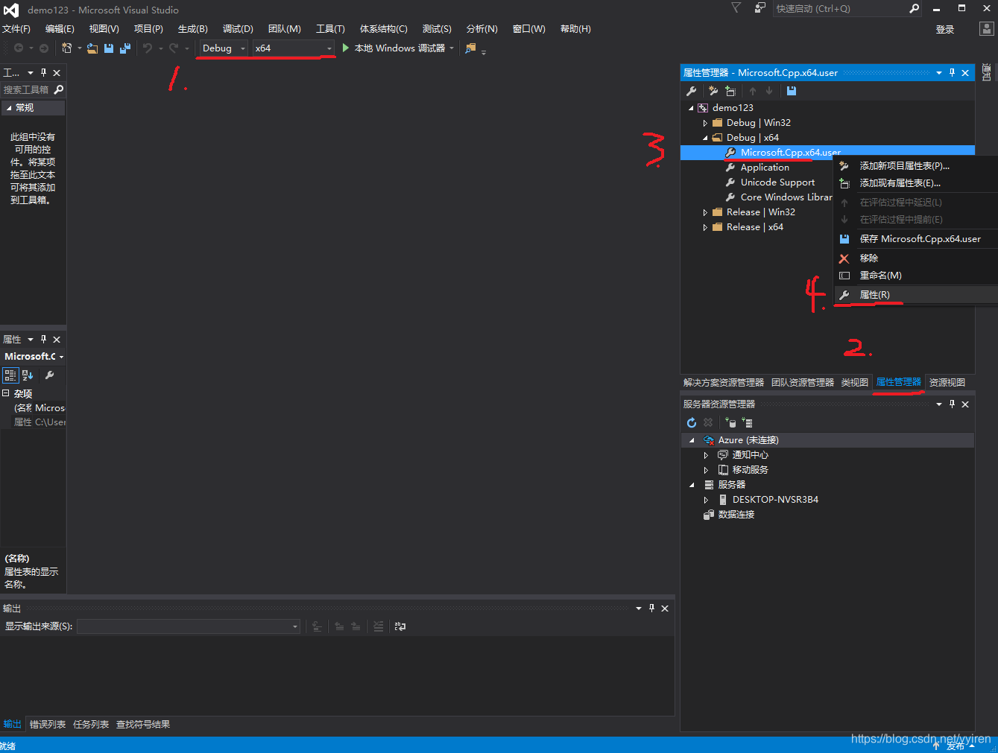Click the 登录 sign-in link

[945, 30]
